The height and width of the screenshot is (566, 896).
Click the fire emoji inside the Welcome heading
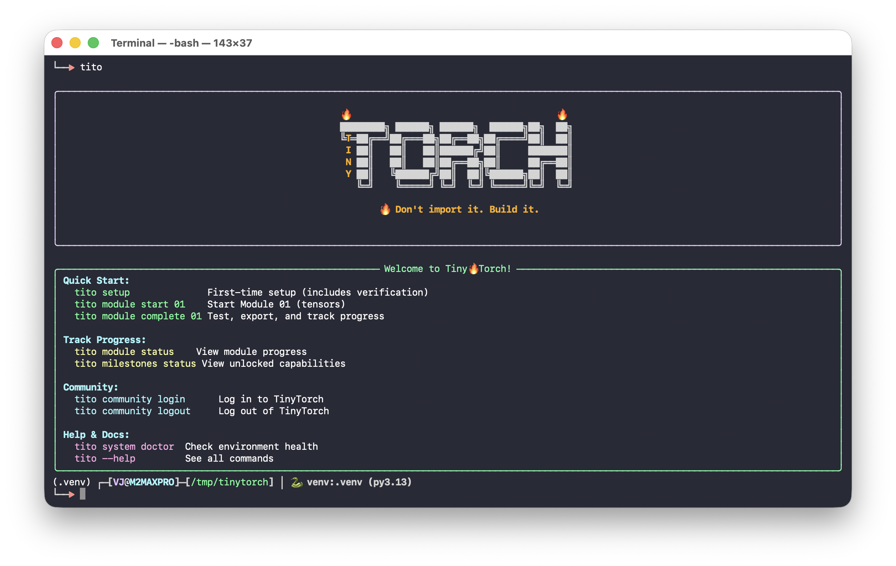point(473,268)
